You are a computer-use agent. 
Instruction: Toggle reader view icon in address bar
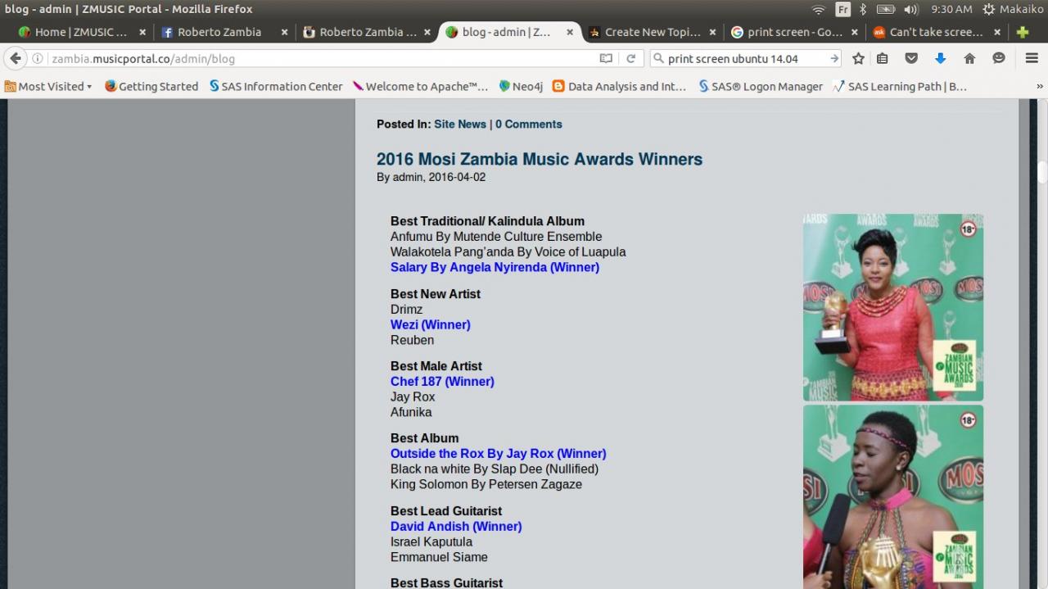point(606,59)
